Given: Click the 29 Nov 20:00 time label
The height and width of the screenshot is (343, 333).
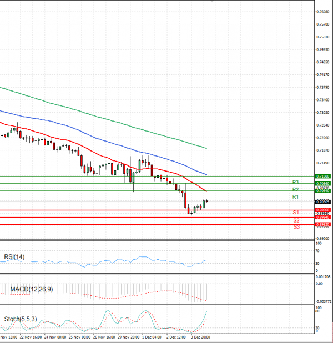Looking at the screenshot, I should click(128, 337).
